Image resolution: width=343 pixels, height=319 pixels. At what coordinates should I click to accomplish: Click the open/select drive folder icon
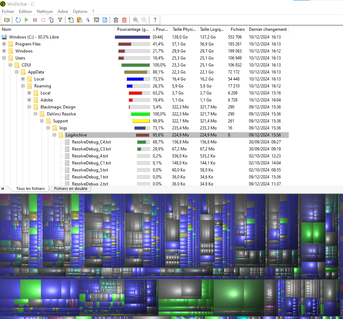tap(7, 20)
